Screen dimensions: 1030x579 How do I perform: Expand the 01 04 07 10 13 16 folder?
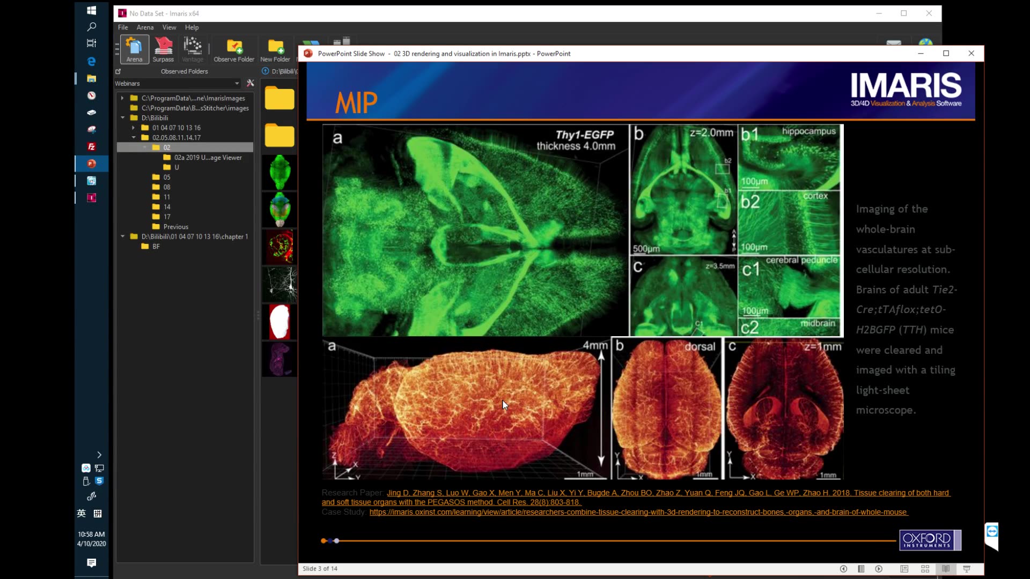coord(134,128)
